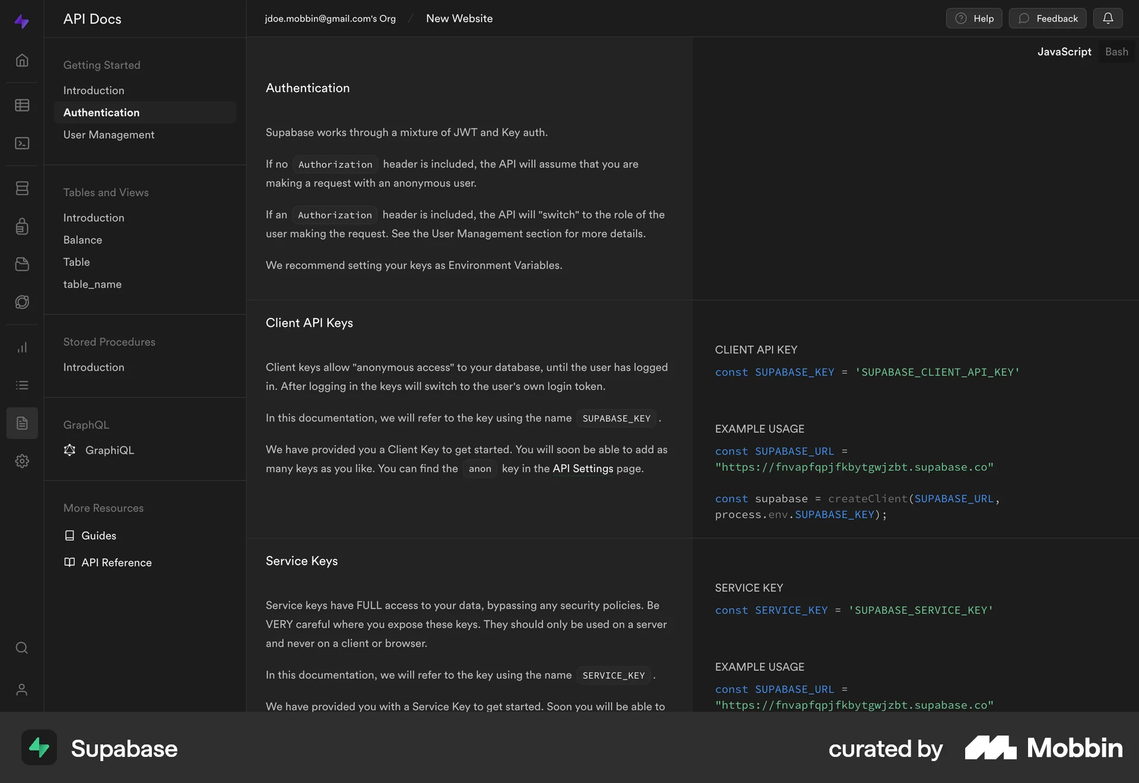The height and width of the screenshot is (783, 1139).
Task: Open the API Reference link
Action: point(116,562)
